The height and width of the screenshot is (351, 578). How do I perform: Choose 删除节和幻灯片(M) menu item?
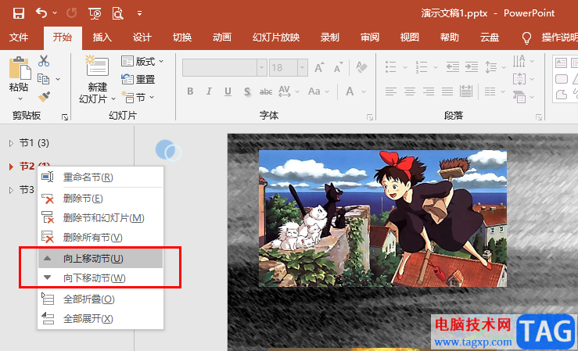pyautogui.click(x=101, y=218)
